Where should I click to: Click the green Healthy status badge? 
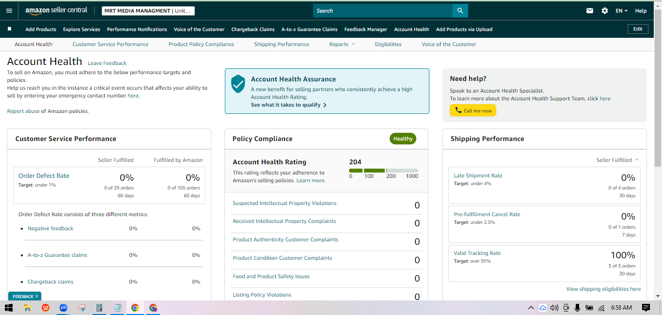point(403,139)
